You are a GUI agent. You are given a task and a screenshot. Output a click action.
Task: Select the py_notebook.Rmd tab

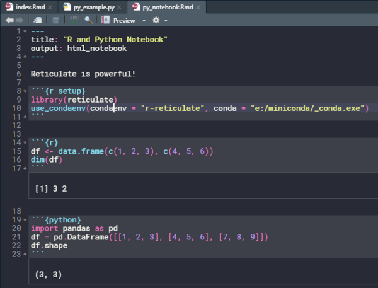168,7
